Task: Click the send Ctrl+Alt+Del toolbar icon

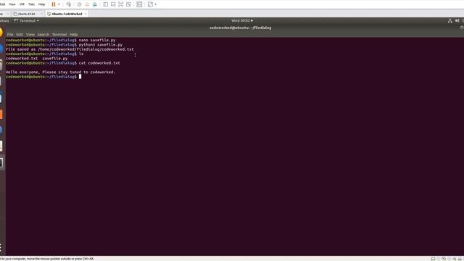Action: pyautogui.click(x=69, y=4)
